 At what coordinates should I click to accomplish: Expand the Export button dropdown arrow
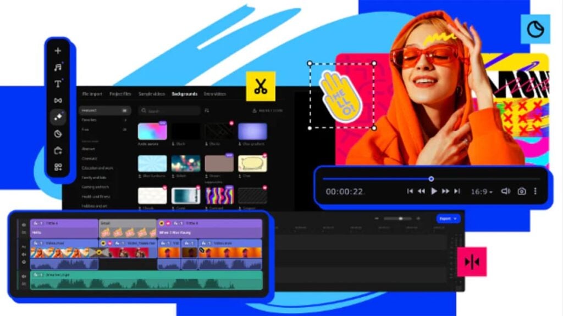(x=455, y=218)
